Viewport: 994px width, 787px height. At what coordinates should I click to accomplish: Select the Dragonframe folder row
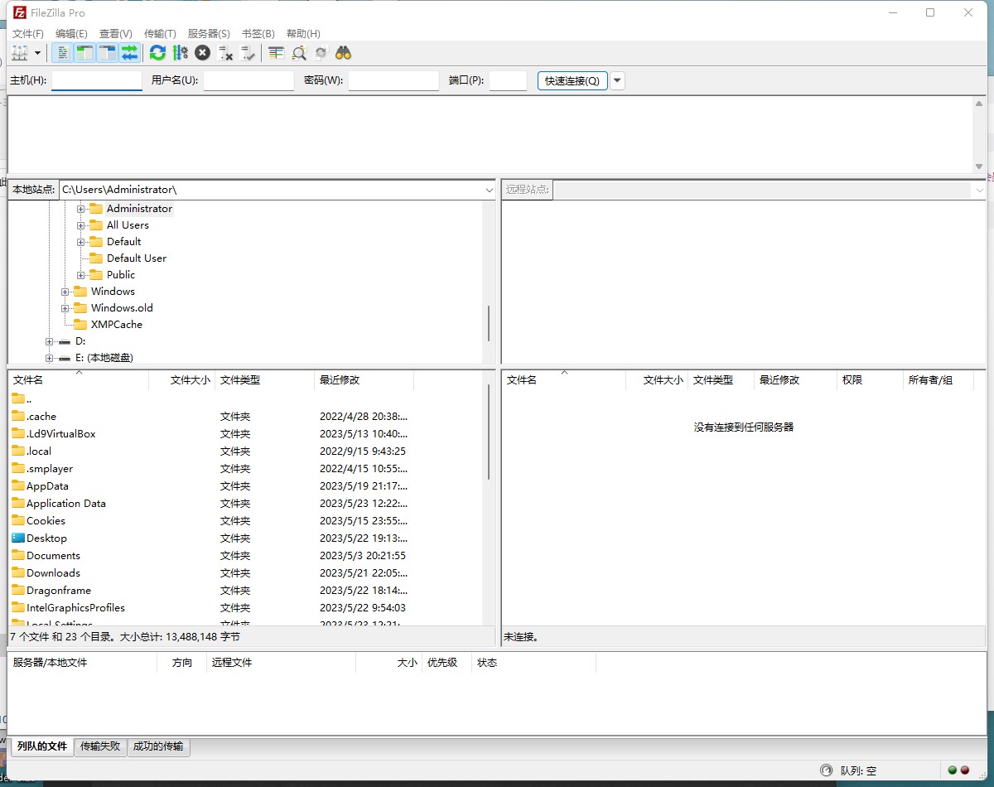point(246,591)
